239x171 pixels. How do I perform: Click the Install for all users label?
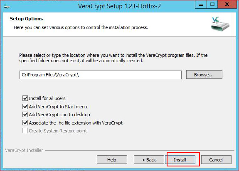[47, 98]
